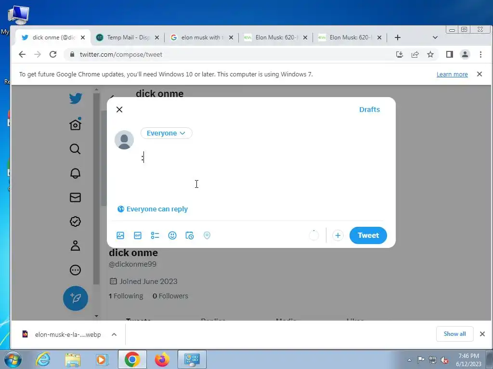493x369 pixels.
Task: Share this page icon
Action: tap(415, 54)
